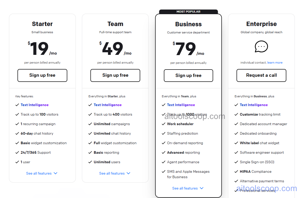Click the checkmark next to Staffing prediction

163,133
